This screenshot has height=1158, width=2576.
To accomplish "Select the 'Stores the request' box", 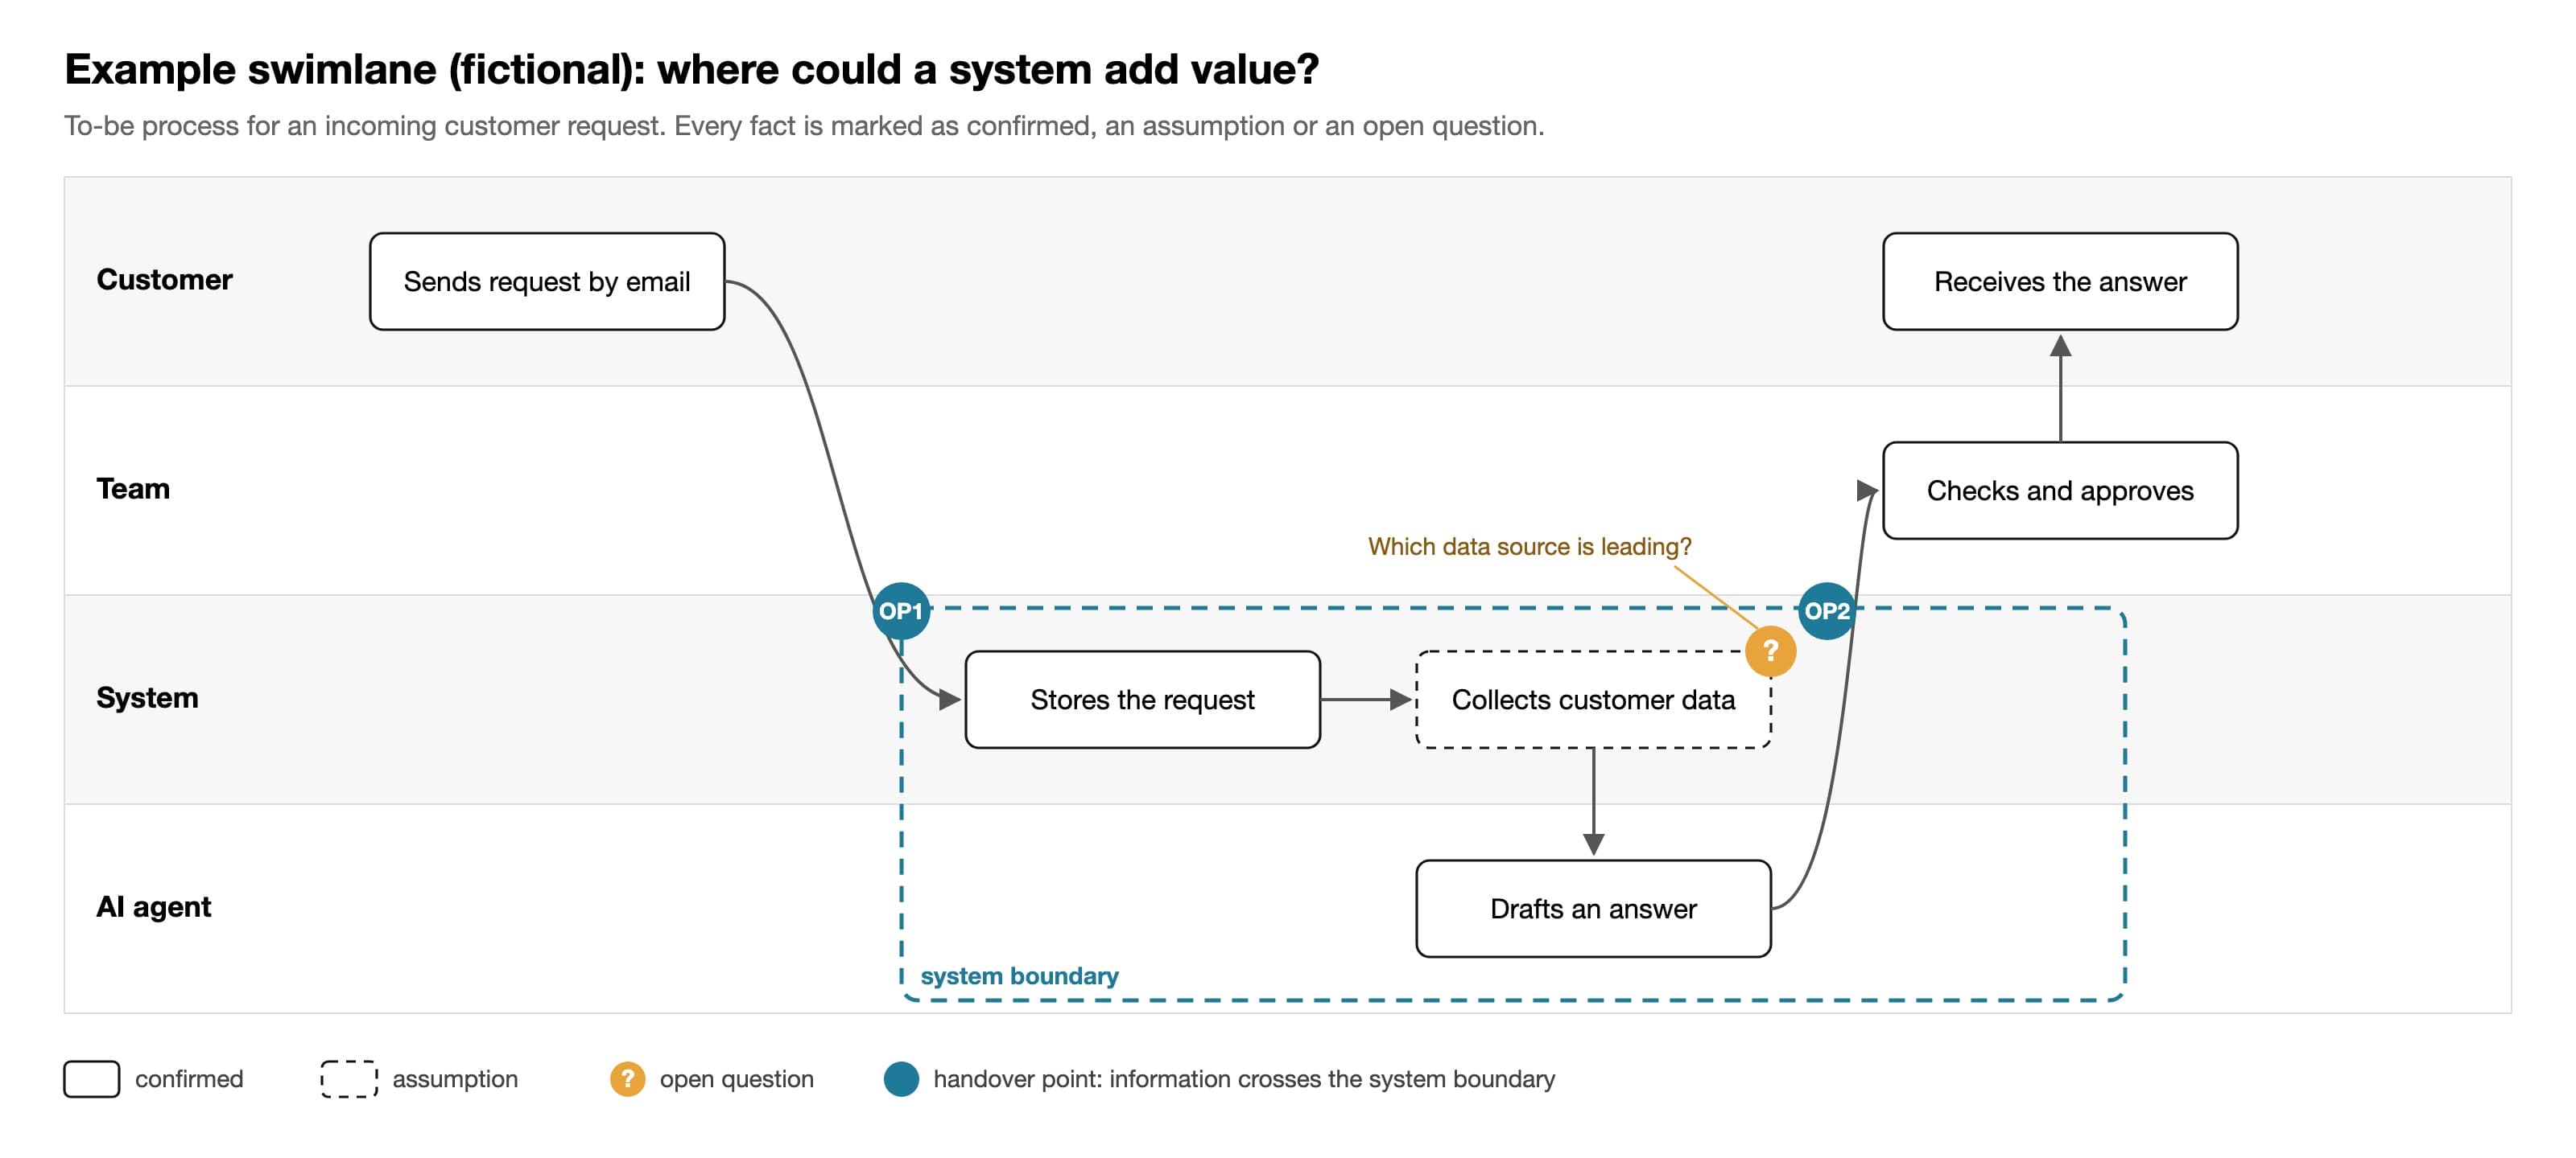I will click(x=1142, y=700).
